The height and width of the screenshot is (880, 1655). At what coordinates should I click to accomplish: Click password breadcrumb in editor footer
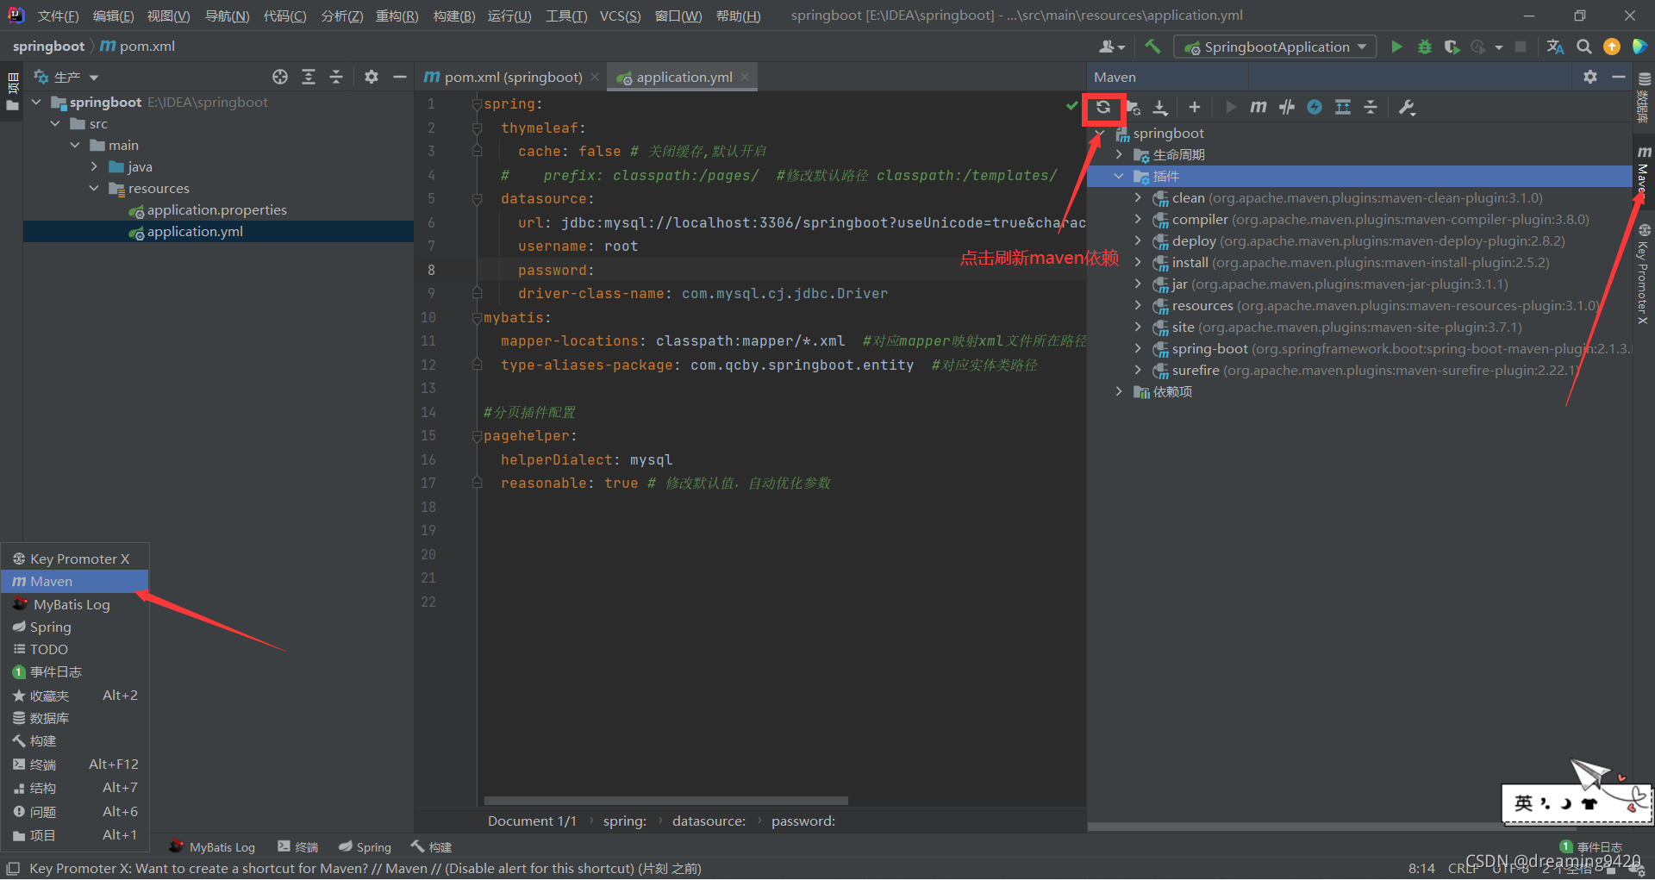[x=803, y=821]
